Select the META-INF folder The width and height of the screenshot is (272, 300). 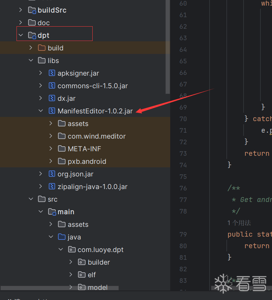84,149
